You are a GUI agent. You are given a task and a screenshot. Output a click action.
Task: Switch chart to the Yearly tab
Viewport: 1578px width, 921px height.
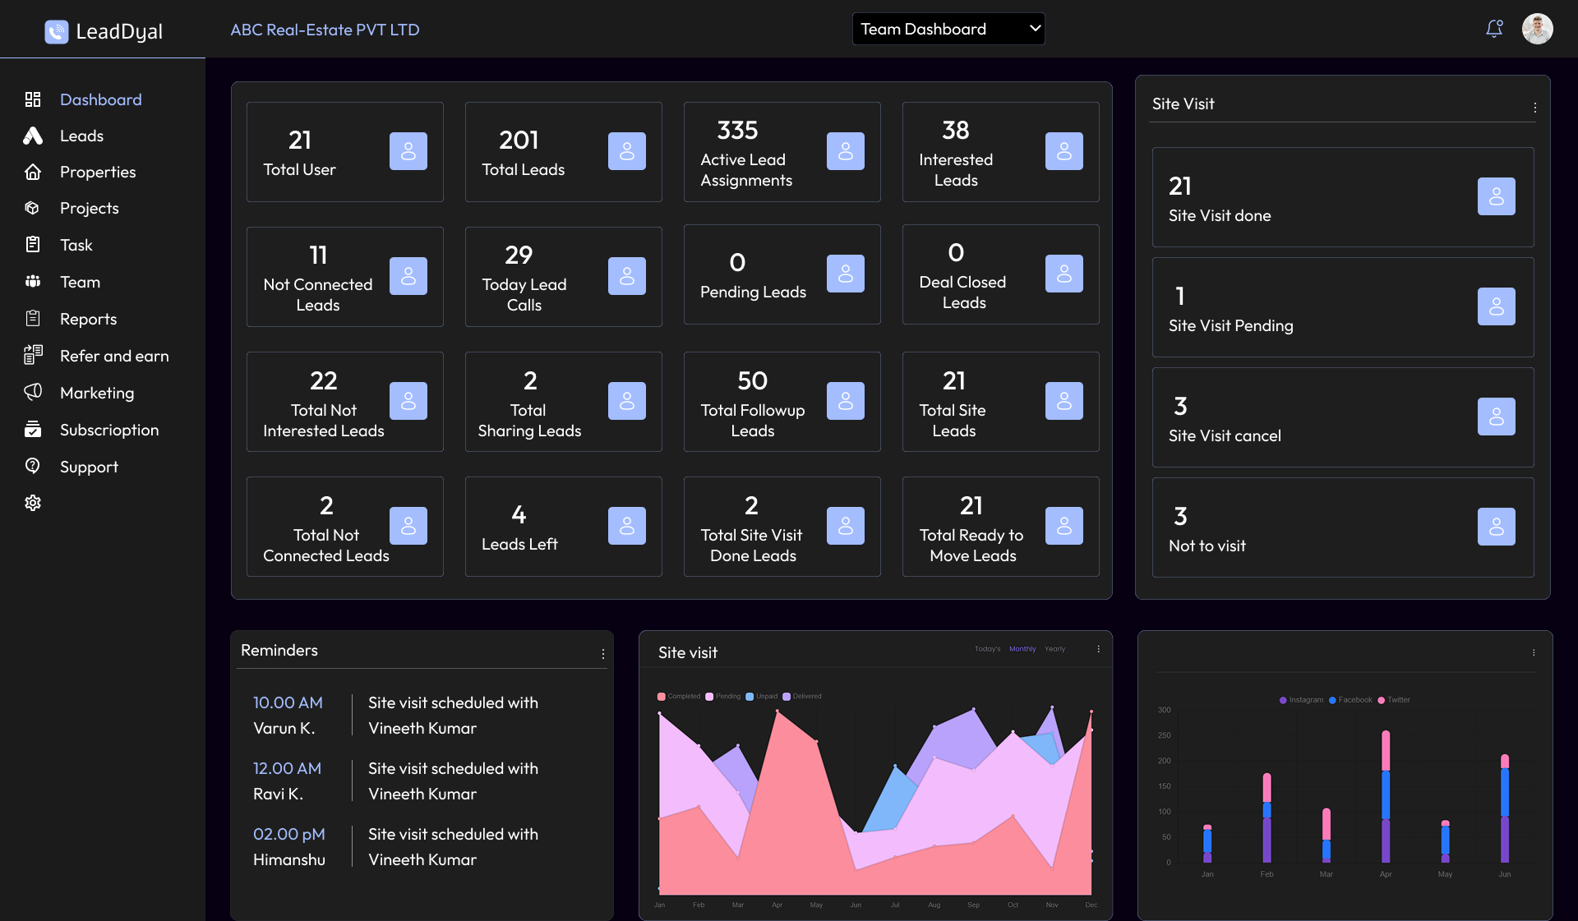[1054, 649]
